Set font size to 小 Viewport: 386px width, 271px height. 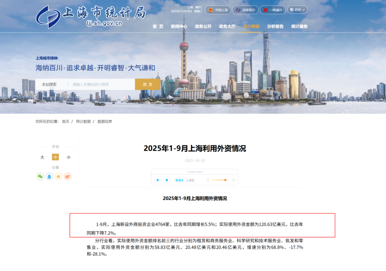tap(68, 157)
